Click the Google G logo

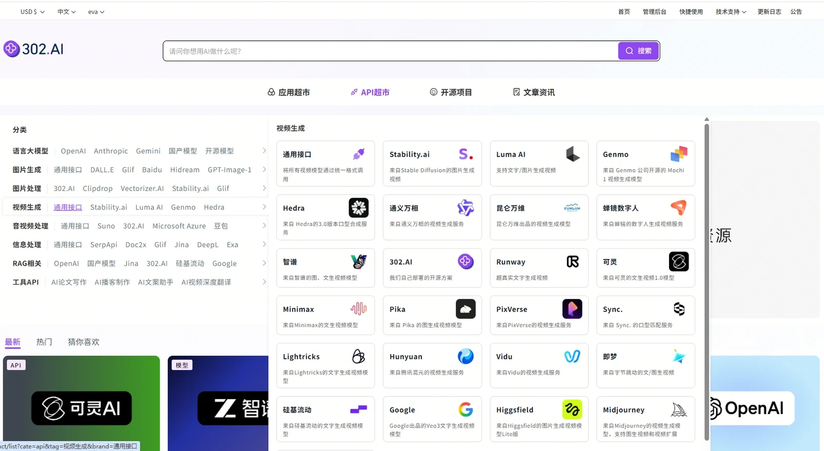(466, 410)
